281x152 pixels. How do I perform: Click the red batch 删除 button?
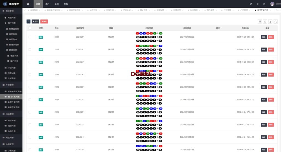click(x=44, y=21)
